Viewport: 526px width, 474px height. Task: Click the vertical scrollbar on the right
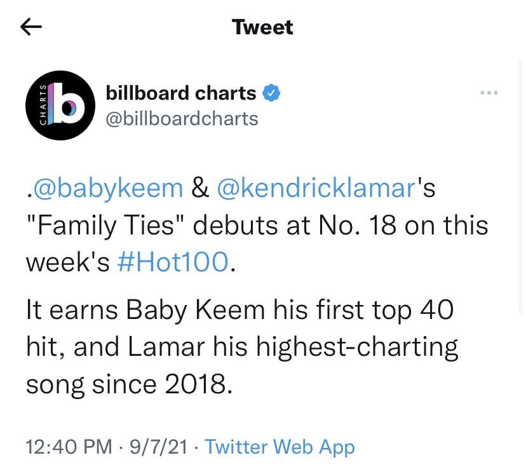pyautogui.click(x=520, y=186)
